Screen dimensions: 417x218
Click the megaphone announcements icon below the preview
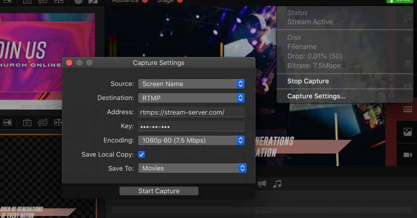(262, 183)
